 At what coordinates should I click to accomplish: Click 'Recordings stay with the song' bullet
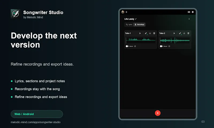click(x=37, y=89)
